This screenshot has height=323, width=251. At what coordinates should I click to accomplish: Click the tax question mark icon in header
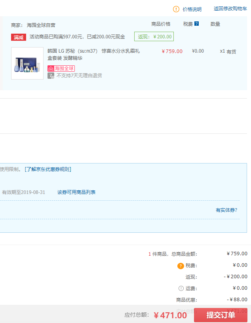(197, 24)
